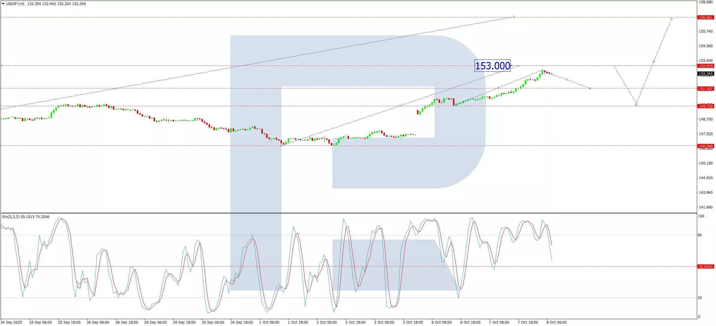Screen dimensions: 716x326
Task: Click the forecast line anchor at 149.759 low
Action: 636,105
